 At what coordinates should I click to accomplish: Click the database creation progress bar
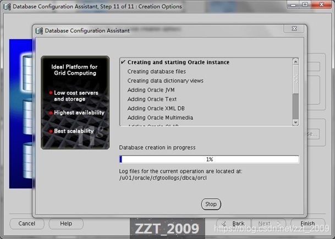pos(209,159)
